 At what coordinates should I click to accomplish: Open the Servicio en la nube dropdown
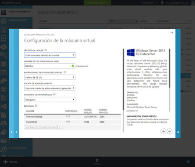pyautogui.click(x=50, y=55)
